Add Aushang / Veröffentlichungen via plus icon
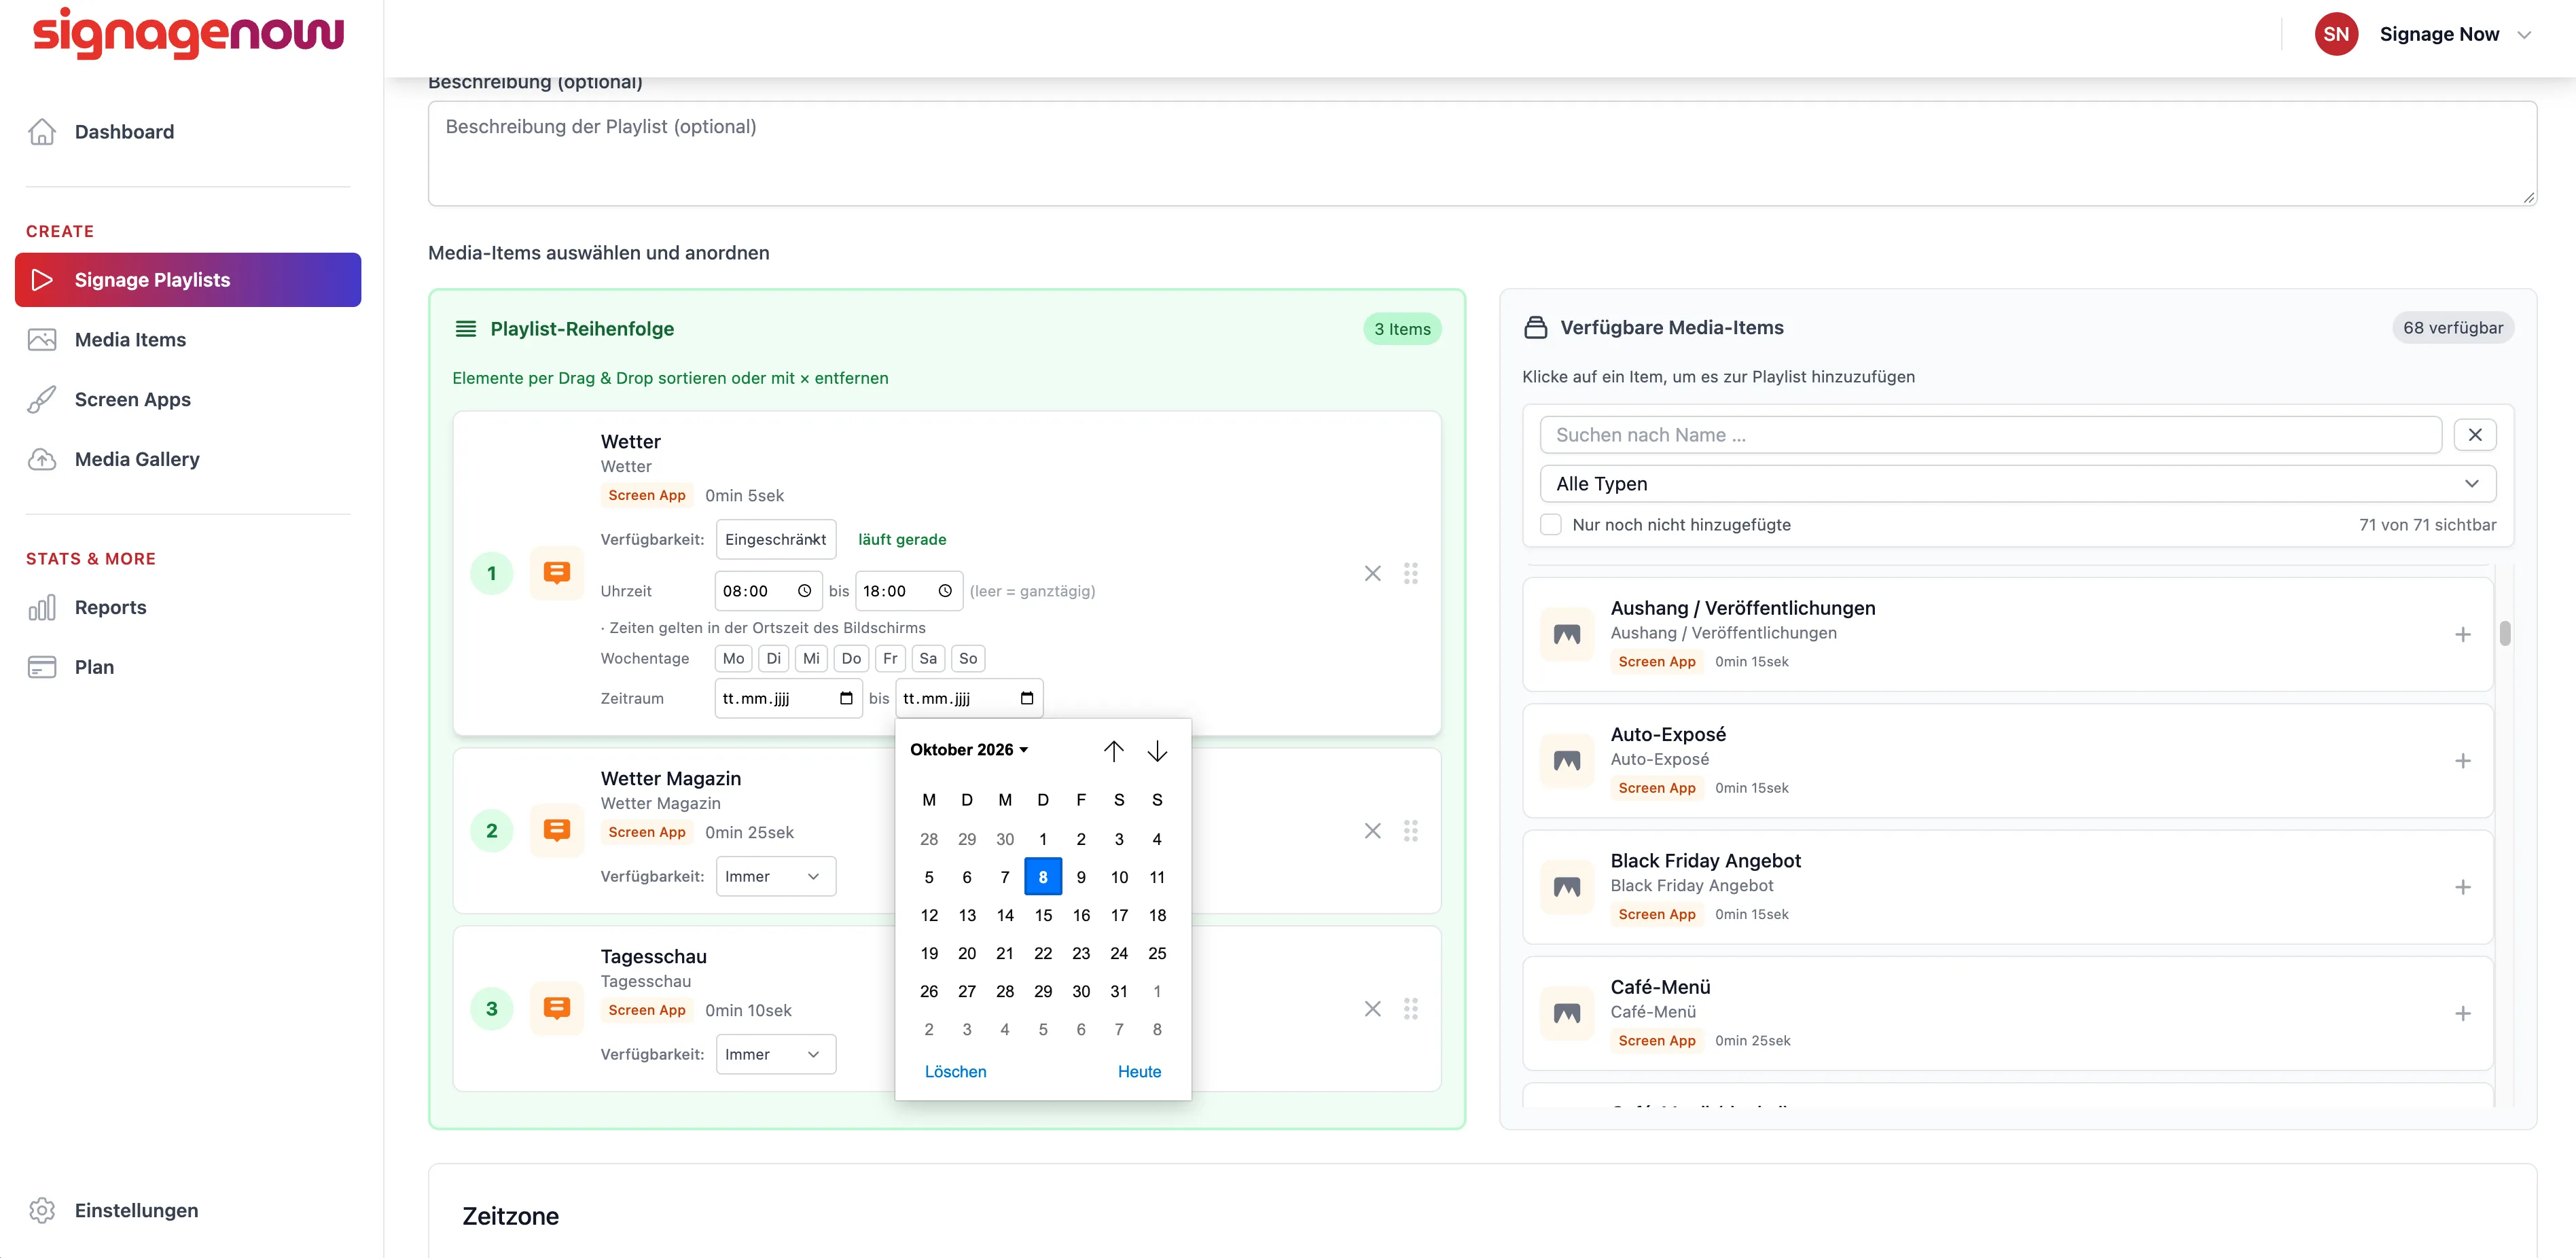The height and width of the screenshot is (1258, 2576). pyautogui.click(x=2462, y=634)
